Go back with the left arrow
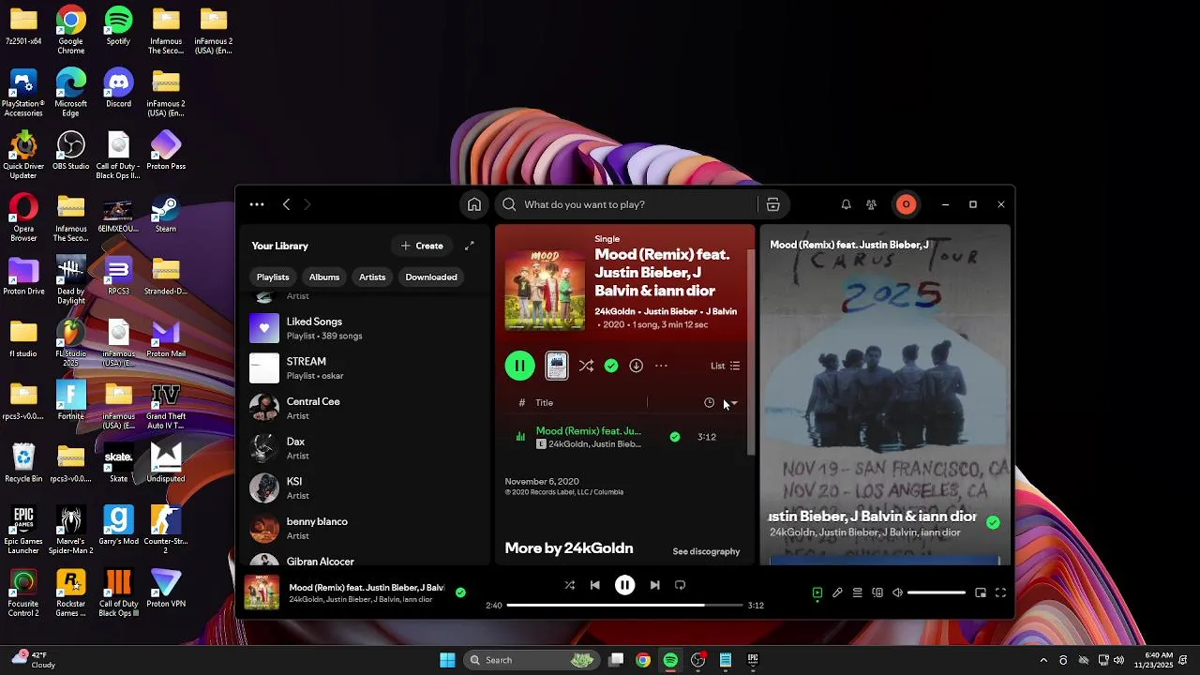The image size is (1200, 675). (x=286, y=204)
